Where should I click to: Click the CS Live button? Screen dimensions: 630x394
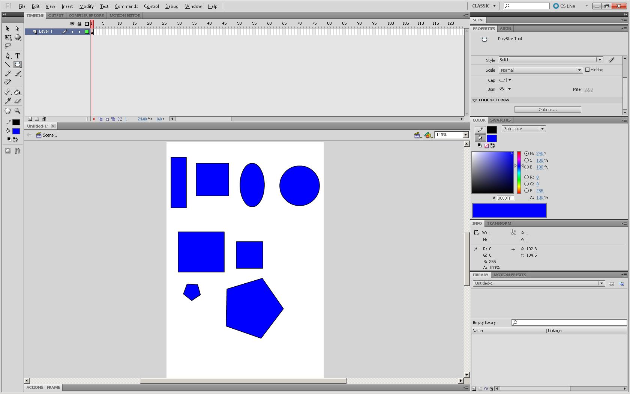coord(567,6)
